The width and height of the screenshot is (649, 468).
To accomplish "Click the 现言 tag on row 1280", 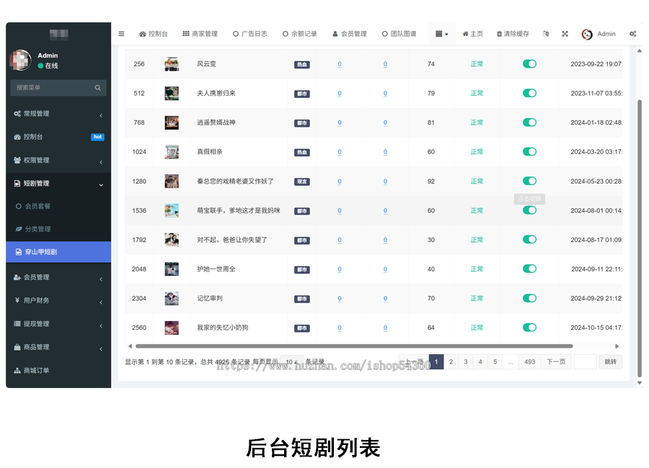I will coord(302,181).
